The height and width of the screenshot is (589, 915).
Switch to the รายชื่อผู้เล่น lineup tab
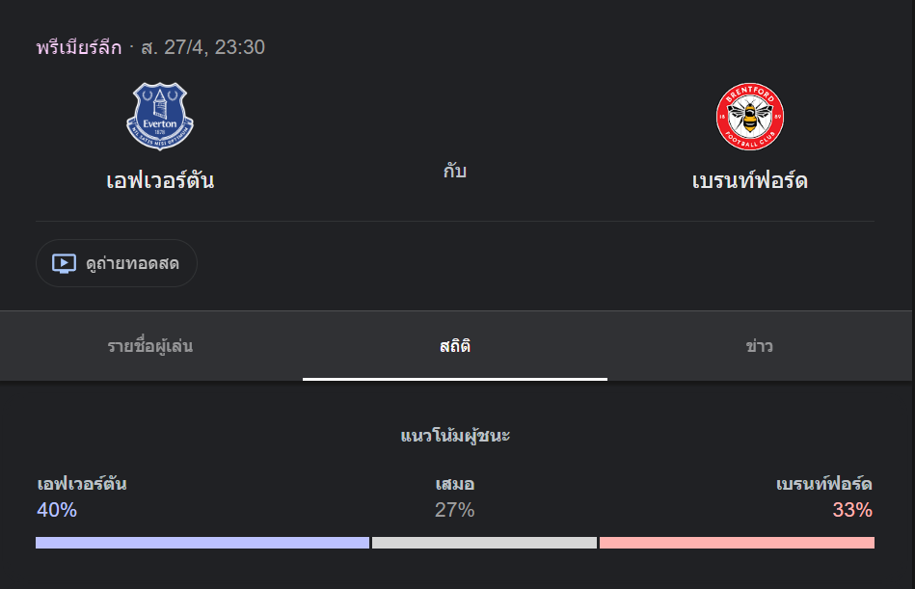(x=150, y=346)
